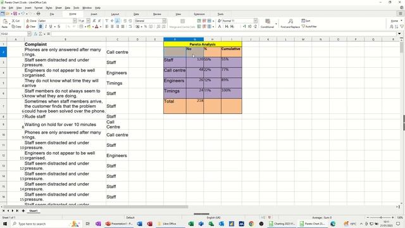
Task: Expand the formula bar arrow
Action: click(399, 34)
